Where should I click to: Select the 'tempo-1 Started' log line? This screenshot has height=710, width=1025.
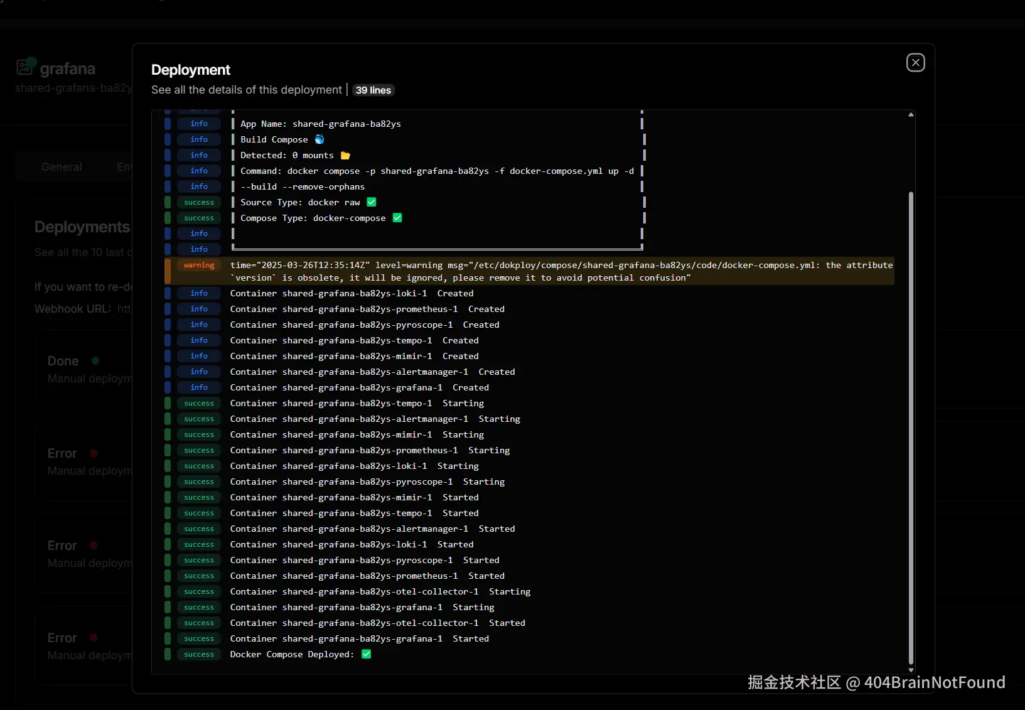[355, 513]
